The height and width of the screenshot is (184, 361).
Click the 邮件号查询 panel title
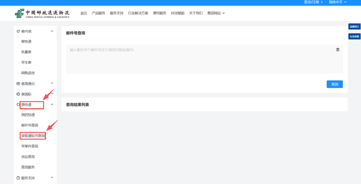pos(76,33)
